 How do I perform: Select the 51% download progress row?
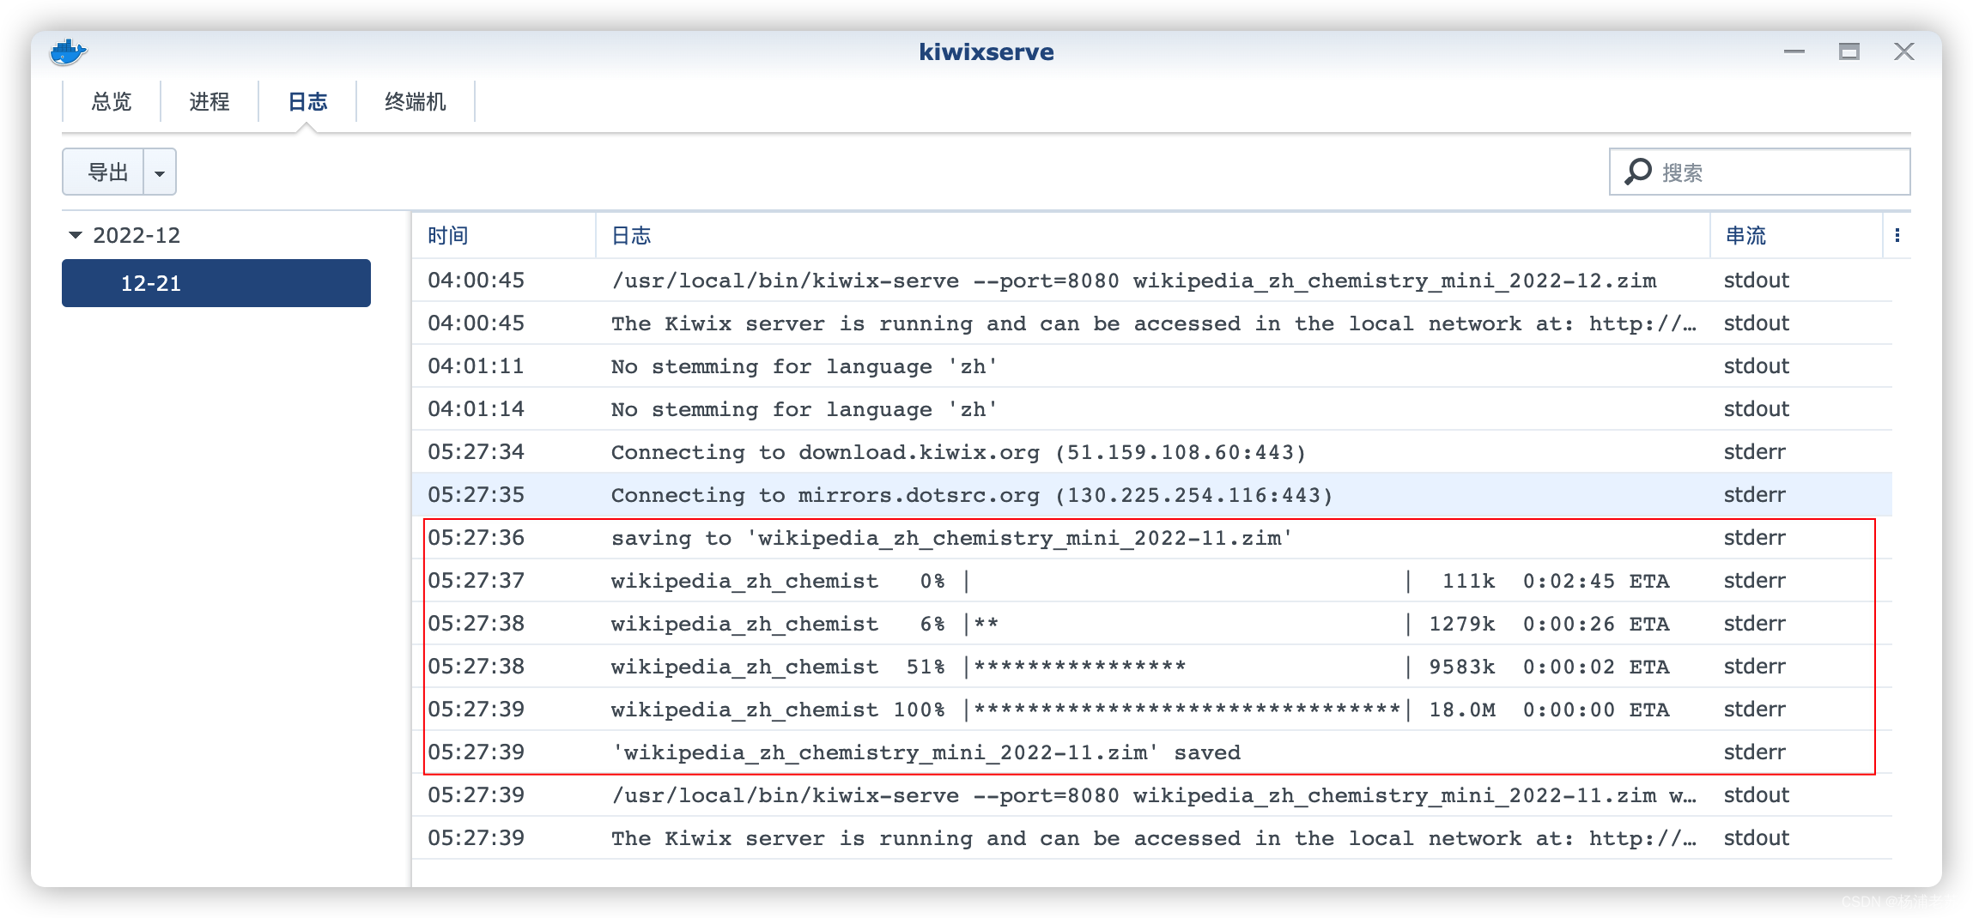coord(1152,666)
